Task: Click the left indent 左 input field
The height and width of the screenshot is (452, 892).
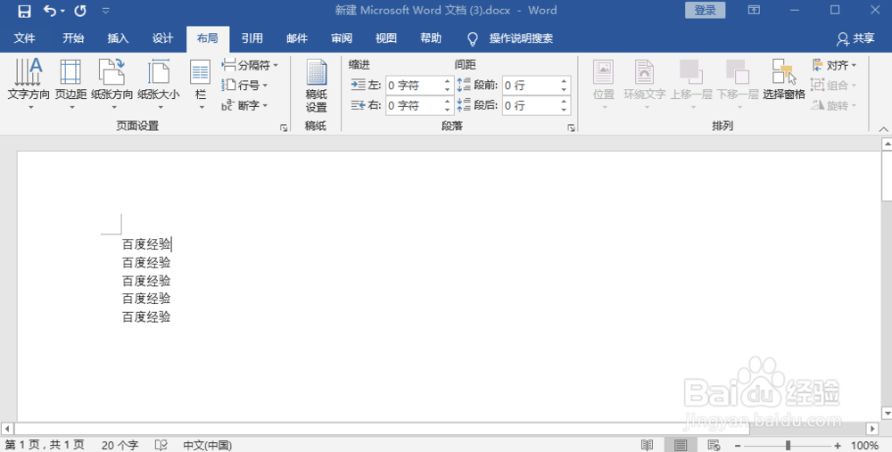Action: click(414, 86)
